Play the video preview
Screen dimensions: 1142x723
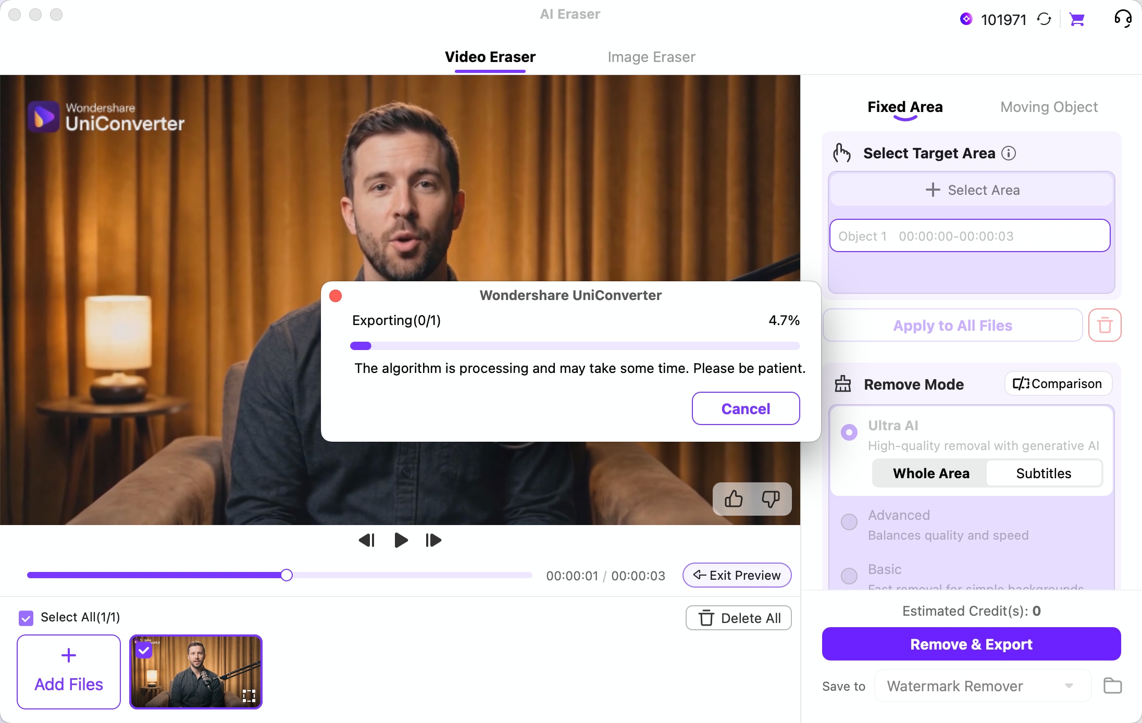point(401,540)
